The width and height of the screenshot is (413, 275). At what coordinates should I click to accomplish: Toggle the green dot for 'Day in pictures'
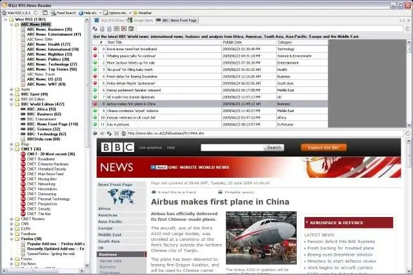tap(95, 124)
